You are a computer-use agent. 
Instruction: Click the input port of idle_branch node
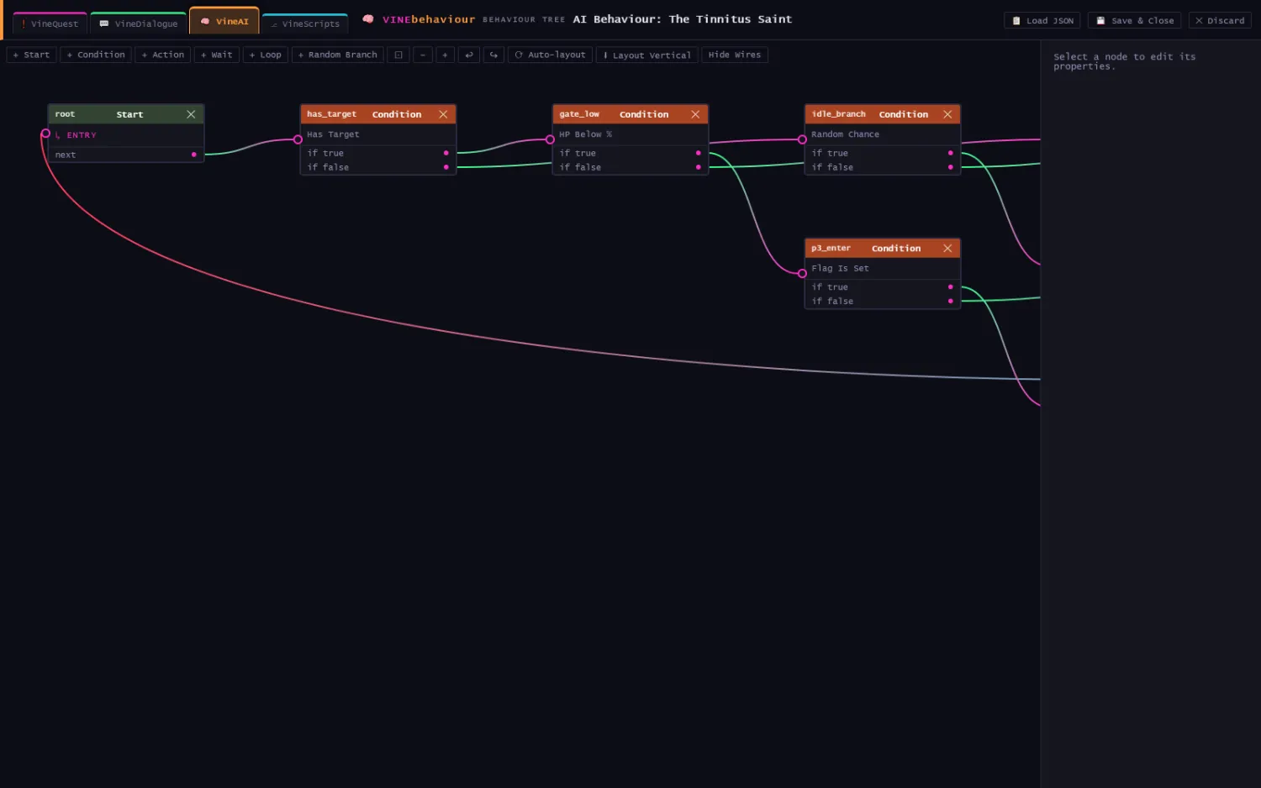point(802,139)
